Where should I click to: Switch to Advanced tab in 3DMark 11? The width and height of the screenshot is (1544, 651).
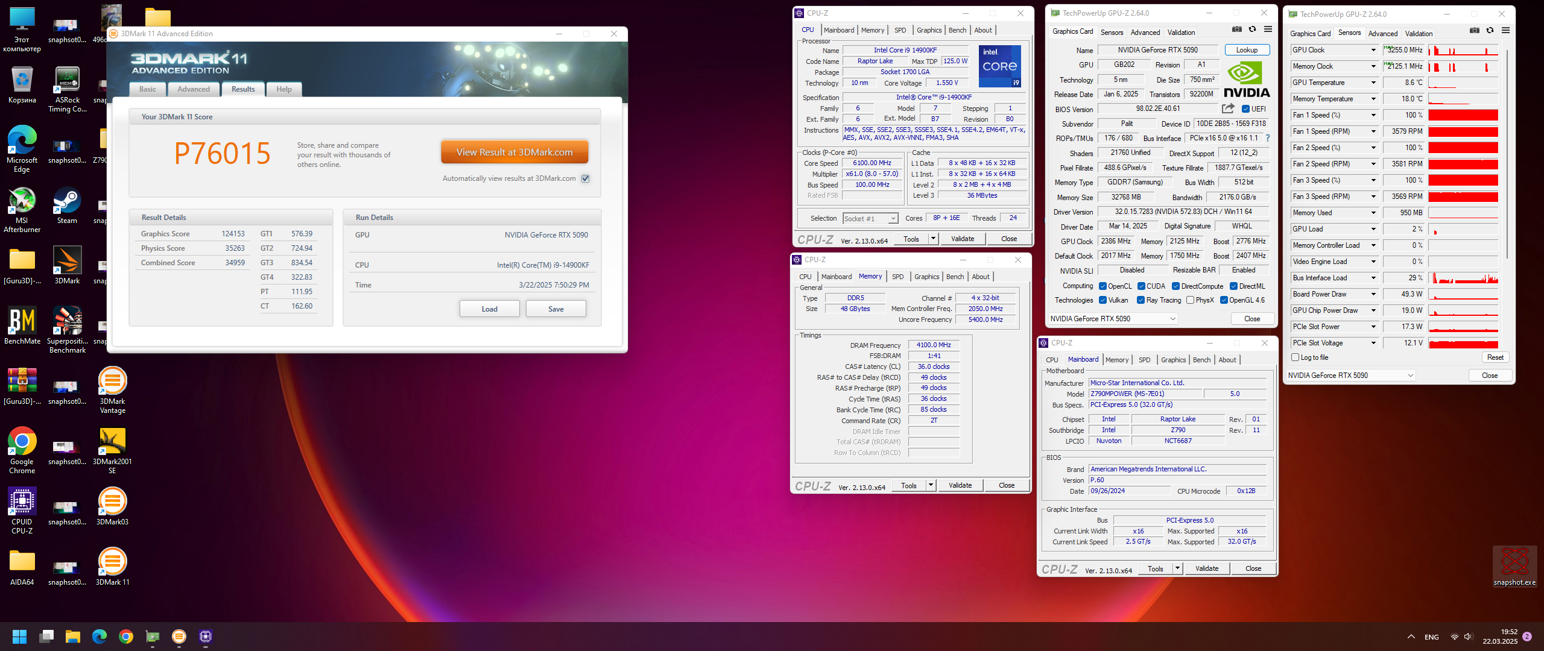click(x=194, y=89)
